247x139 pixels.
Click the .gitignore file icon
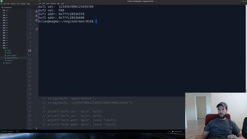click(4, 63)
